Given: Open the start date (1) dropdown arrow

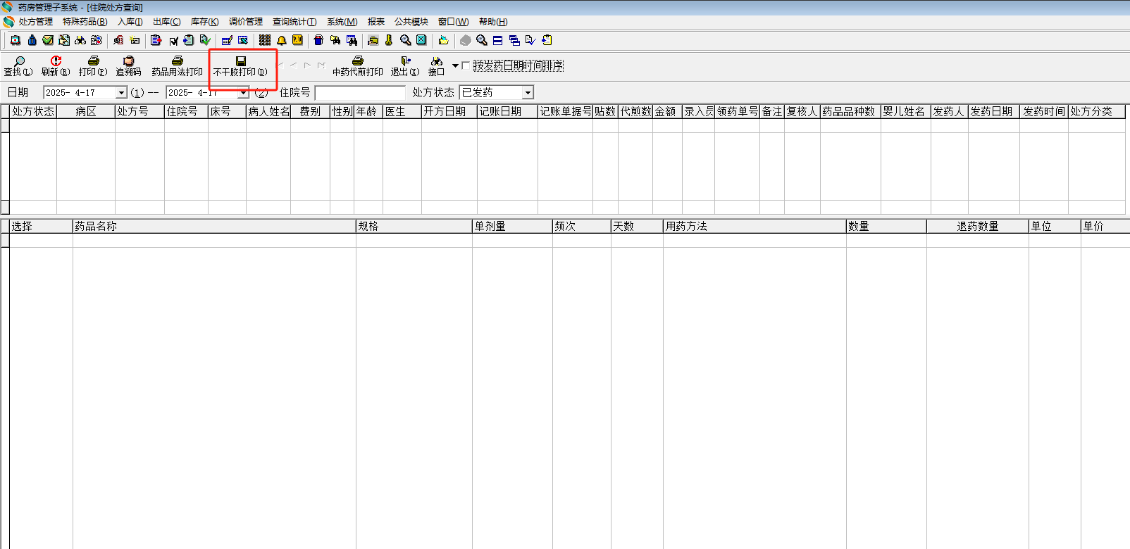Looking at the screenshot, I should [121, 92].
